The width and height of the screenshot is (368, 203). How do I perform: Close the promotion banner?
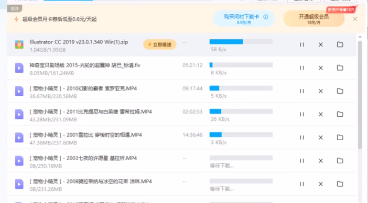point(355,19)
